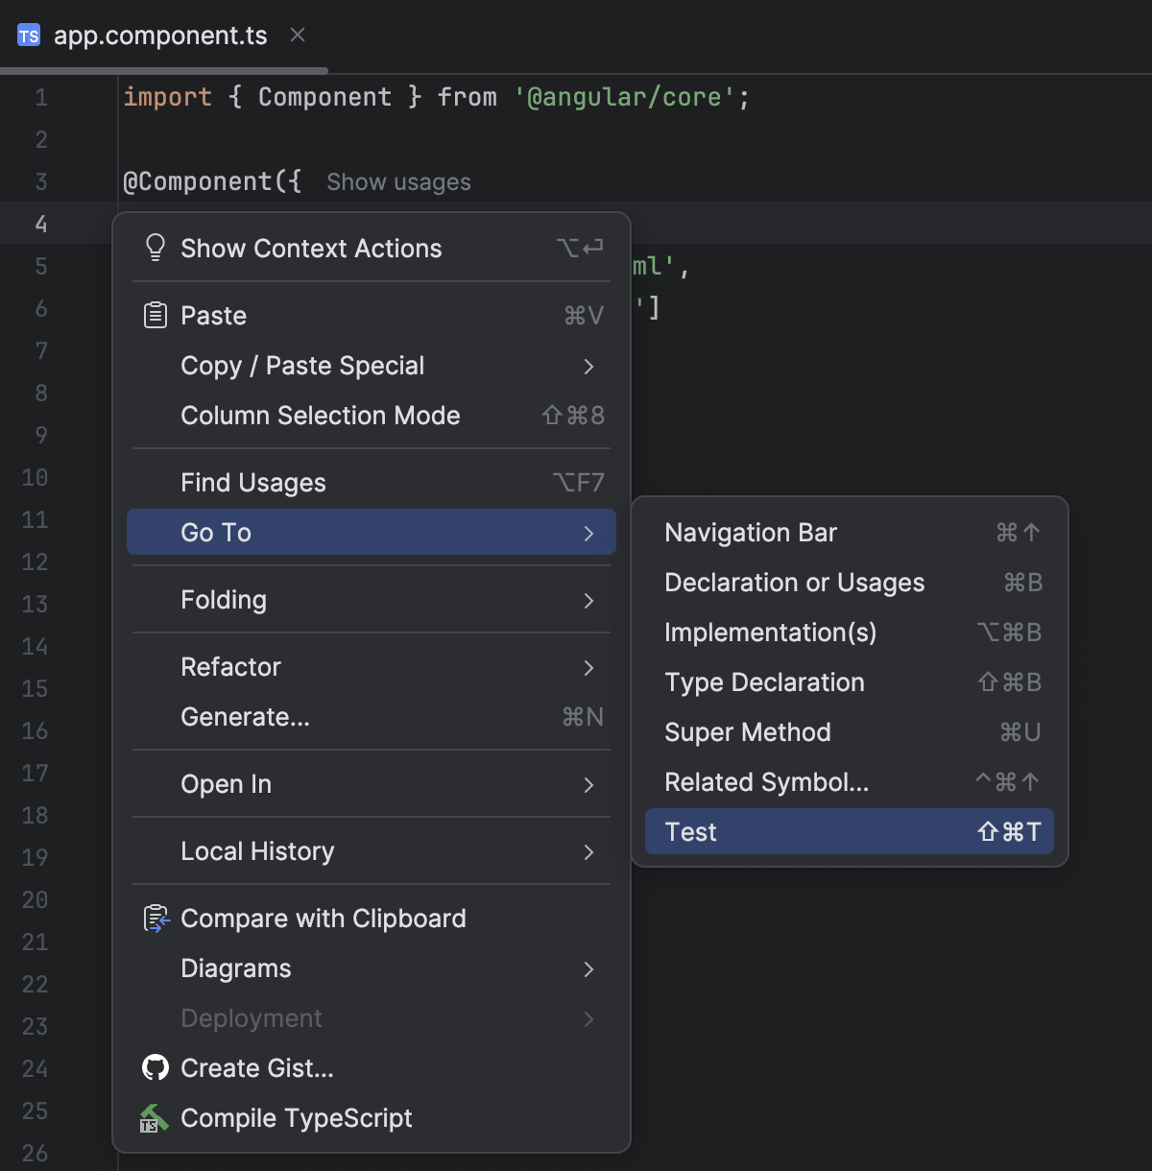Viewport: 1152px width, 1171px height.
Task: Click line number 4 in the gutter
Action: 41,225
